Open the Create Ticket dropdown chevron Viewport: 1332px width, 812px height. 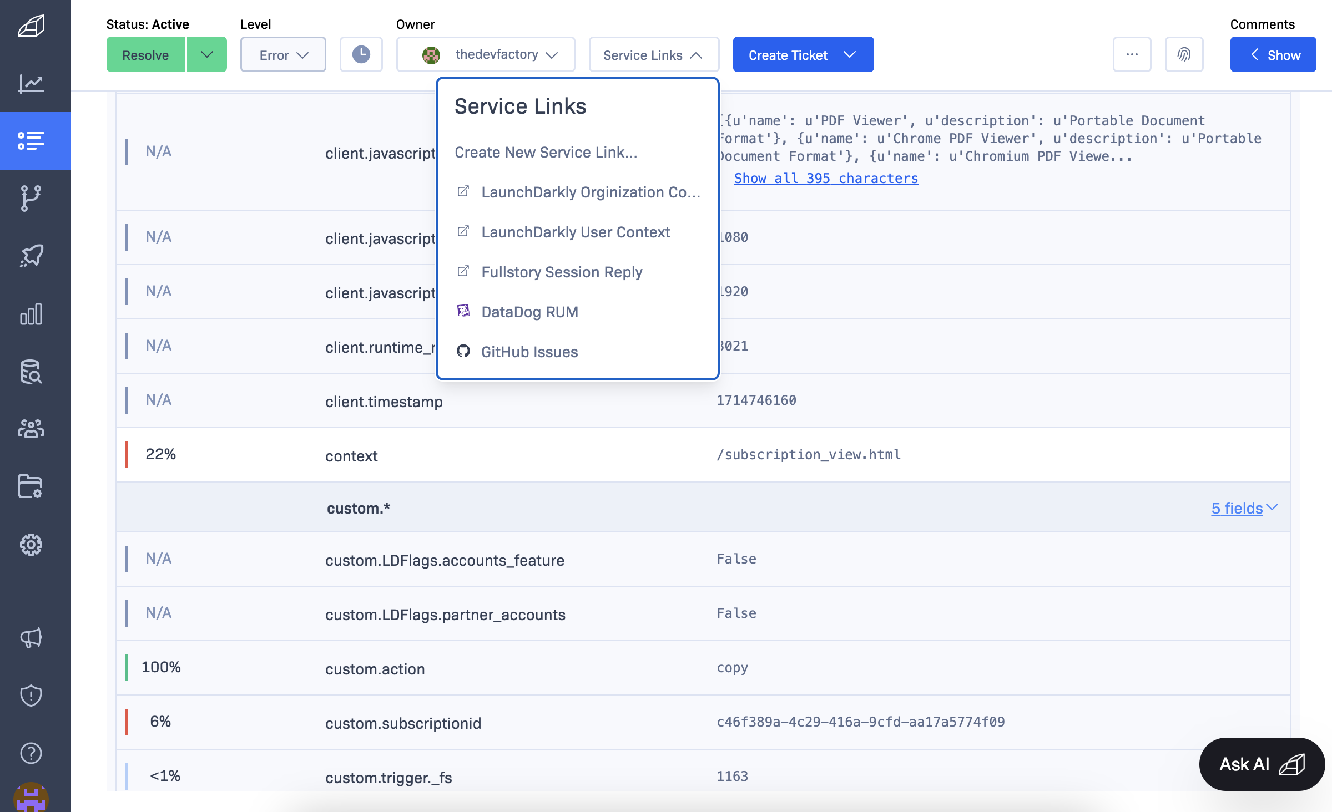[x=850, y=54]
